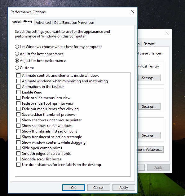Tick Show translucent selection rectangle

[19, 137]
